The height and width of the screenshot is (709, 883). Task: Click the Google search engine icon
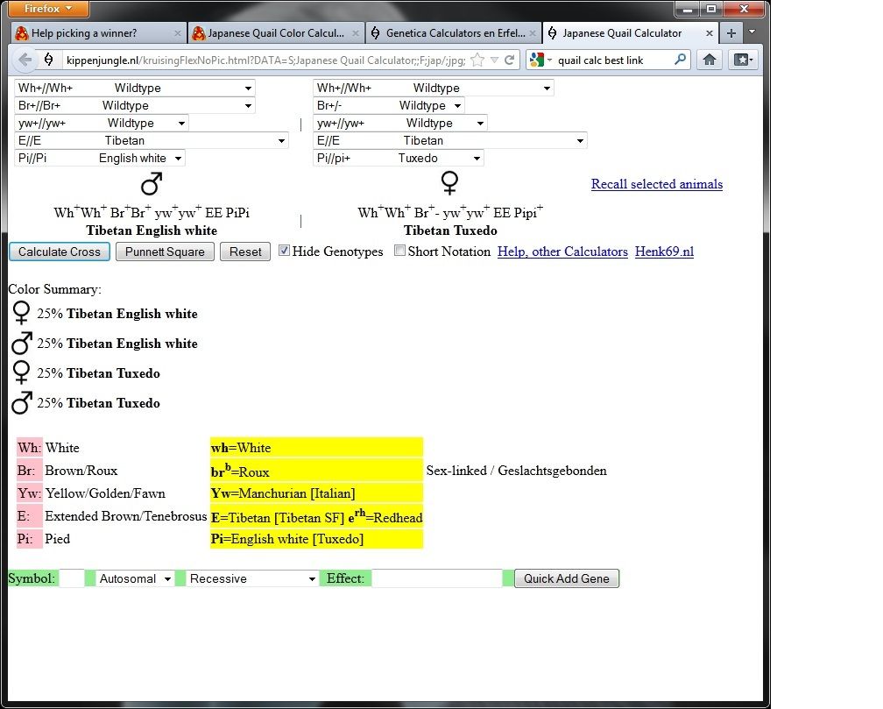coord(537,60)
